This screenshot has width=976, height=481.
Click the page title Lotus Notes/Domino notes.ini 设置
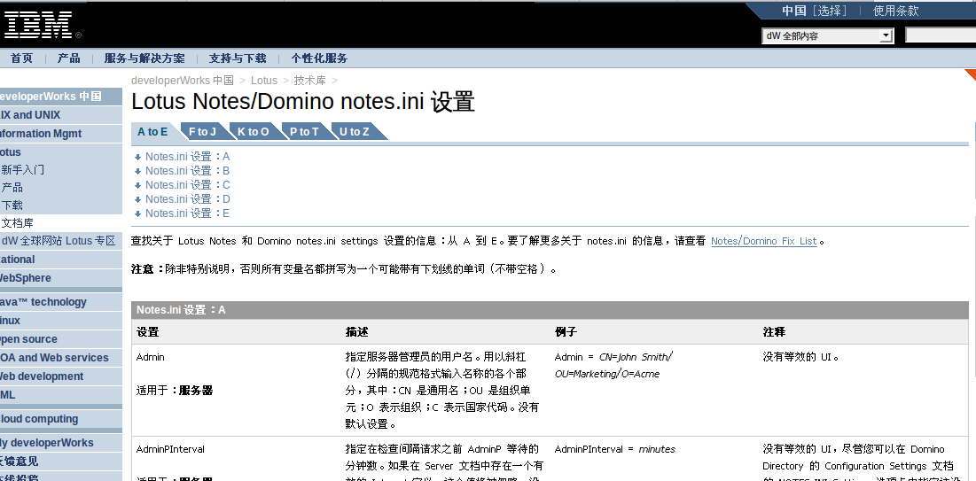(x=303, y=102)
